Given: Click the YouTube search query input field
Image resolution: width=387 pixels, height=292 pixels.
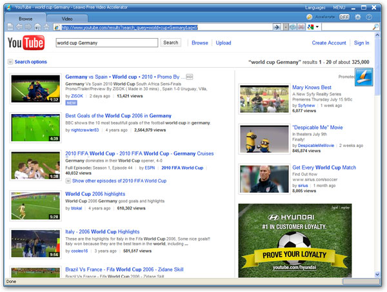Looking at the screenshot, I should [106, 43].
